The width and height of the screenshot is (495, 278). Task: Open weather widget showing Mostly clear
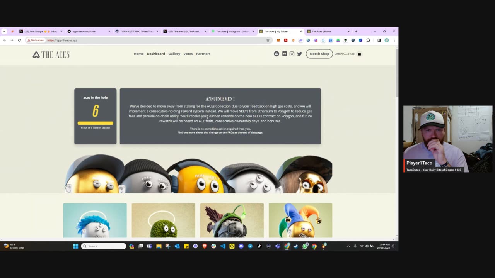click(14, 246)
